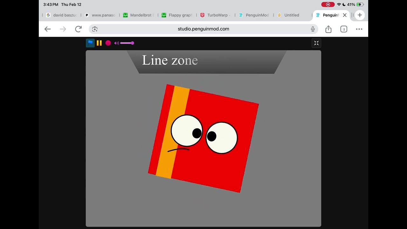Click the lens search icon in address bar
The width and height of the screenshot is (407, 229).
(95, 29)
